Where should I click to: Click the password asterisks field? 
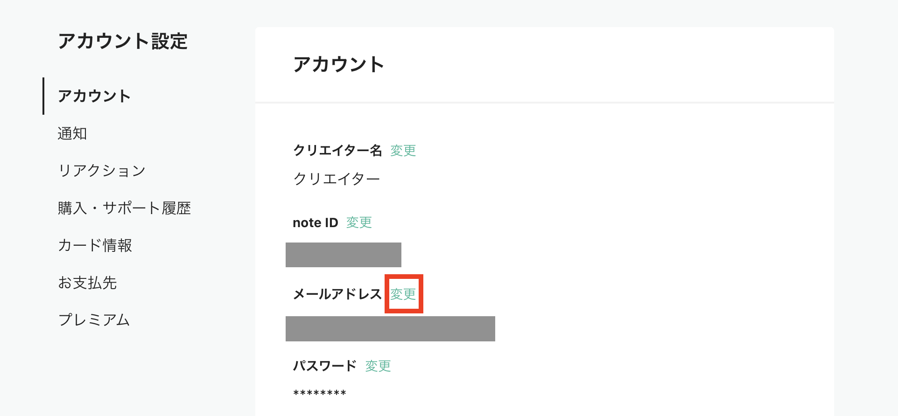[320, 393]
